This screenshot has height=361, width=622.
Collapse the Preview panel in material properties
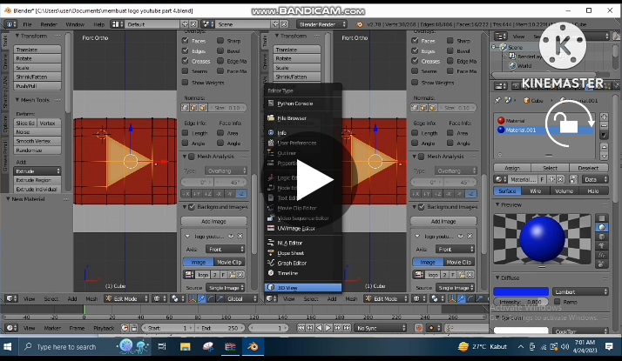(497, 205)
